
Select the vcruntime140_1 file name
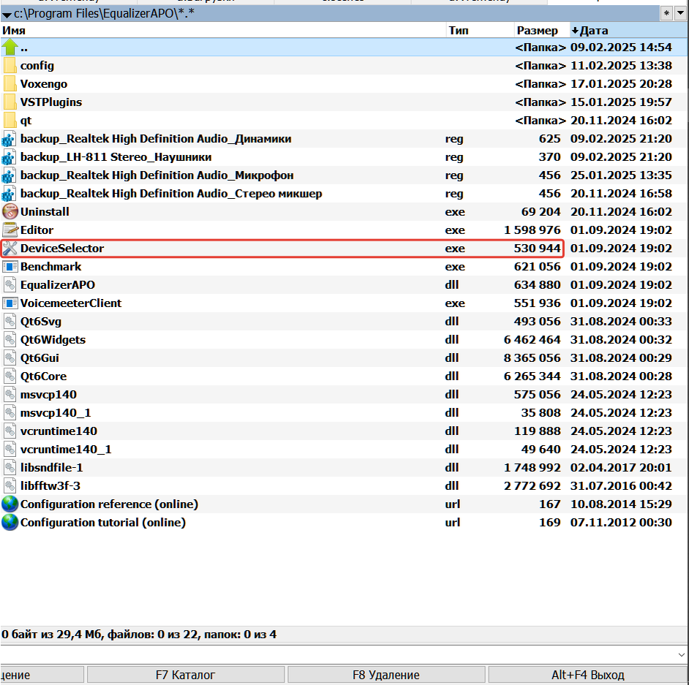coord(66,450)
